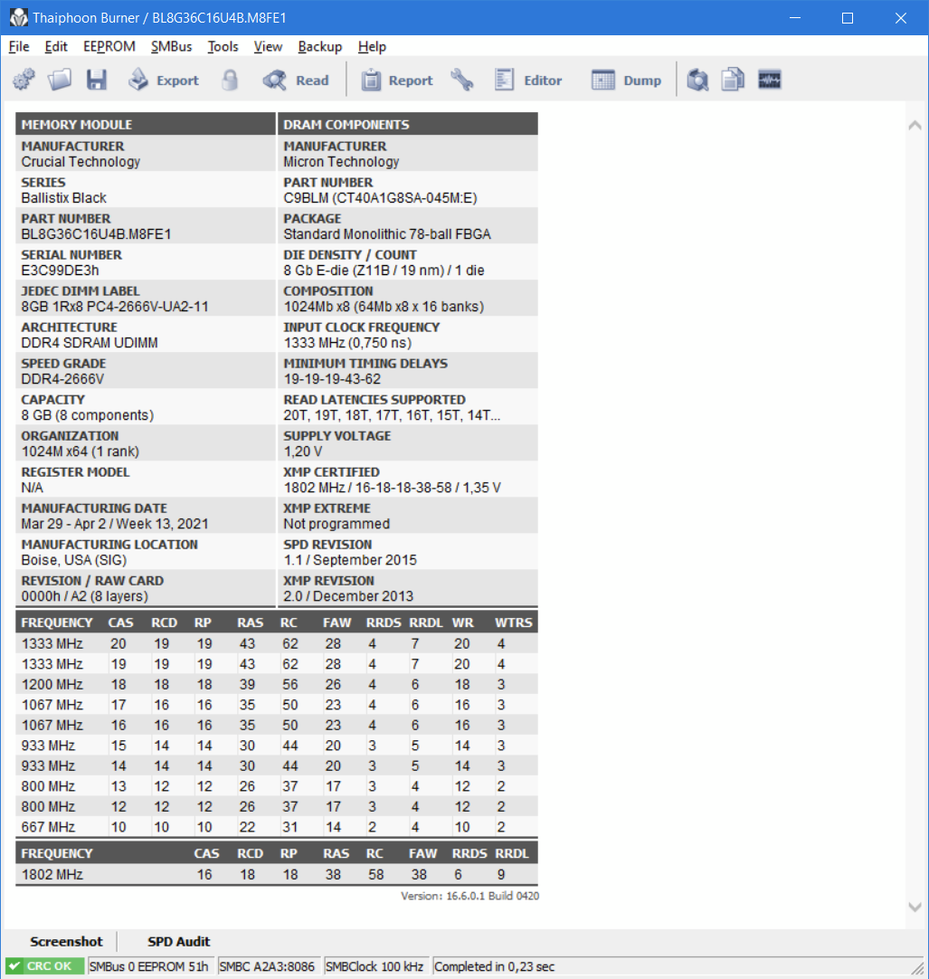Open the EEPROM menu

click(x=109, y=47)
